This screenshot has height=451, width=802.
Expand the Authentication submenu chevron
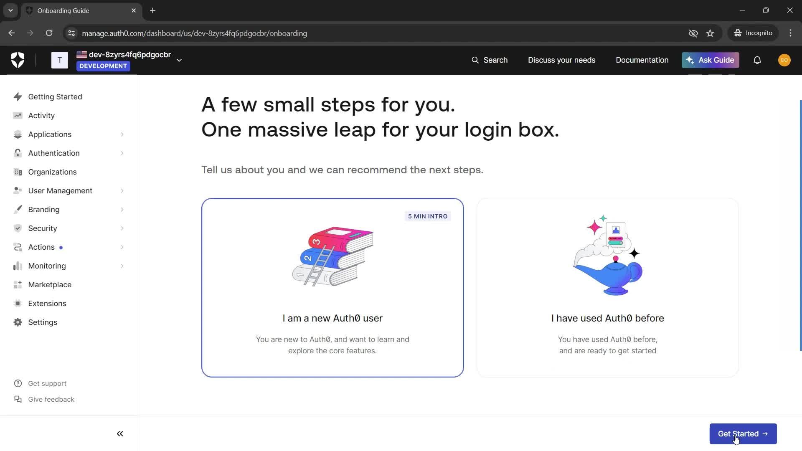coord(122,153)
